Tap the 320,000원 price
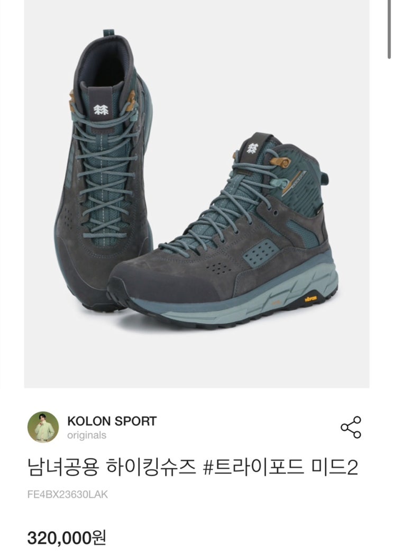The image size is (393, 556). click(67, 538)
